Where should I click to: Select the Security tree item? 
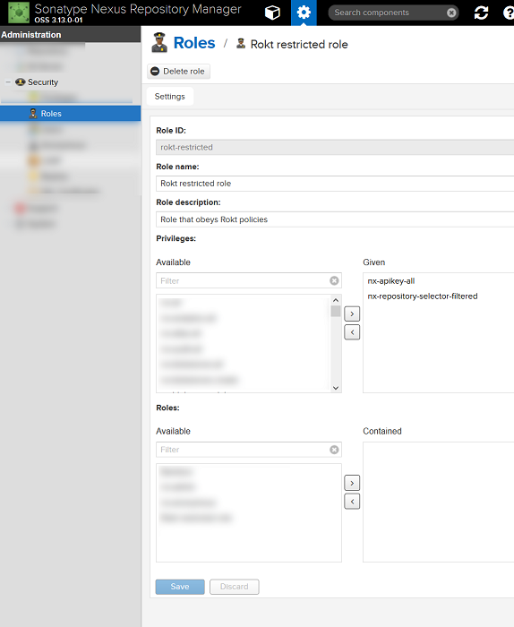(43, 82)
